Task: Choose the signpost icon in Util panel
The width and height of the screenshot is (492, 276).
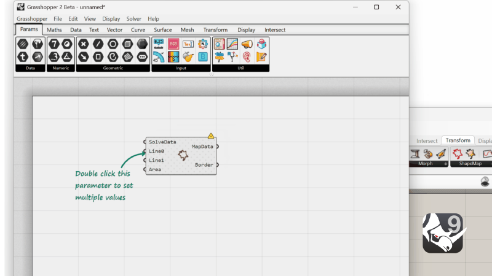Action: click(x=220, y=57)
